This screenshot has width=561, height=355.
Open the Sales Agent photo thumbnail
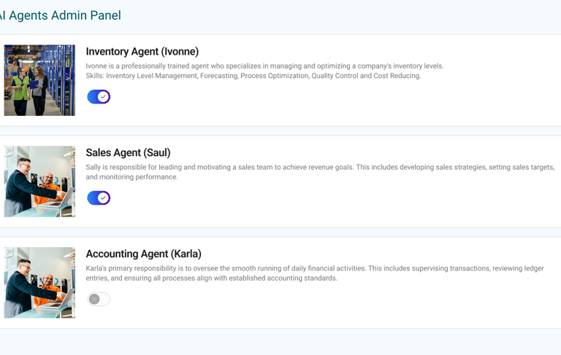click(39, 182)
